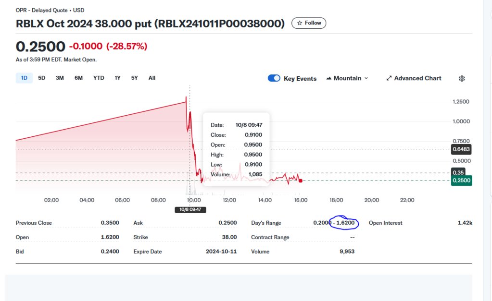Open the chart settings gear icon
Screen dimensions: 492x301
point(462,78)
